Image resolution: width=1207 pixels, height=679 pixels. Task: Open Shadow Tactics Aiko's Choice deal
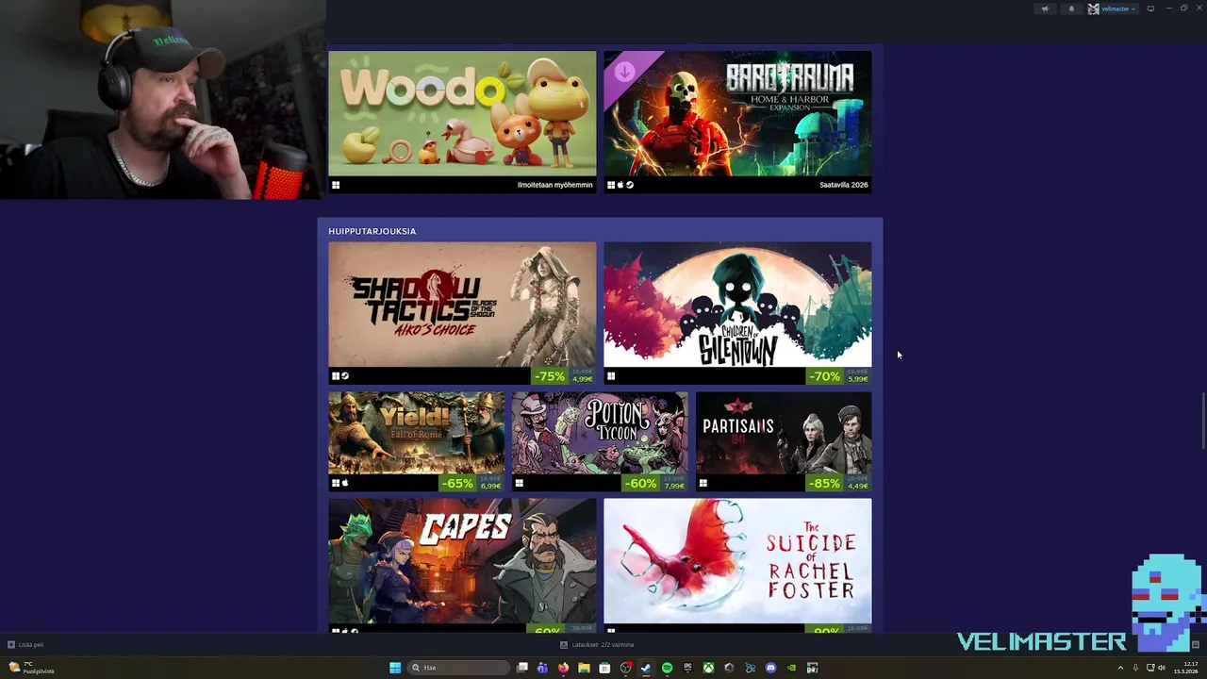pyautogui.click(x=462, y=305)
